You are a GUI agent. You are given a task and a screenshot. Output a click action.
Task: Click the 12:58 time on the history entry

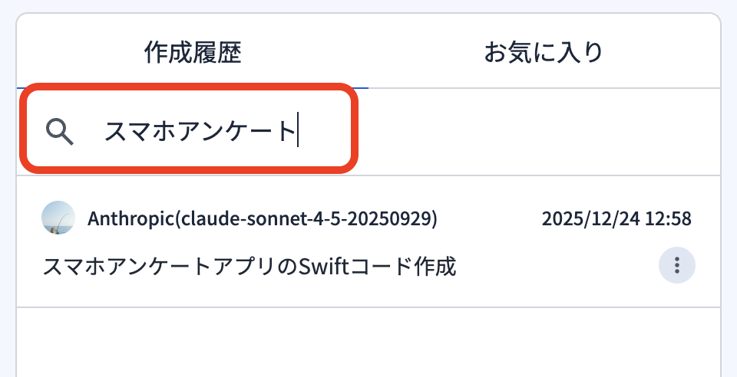668,219
